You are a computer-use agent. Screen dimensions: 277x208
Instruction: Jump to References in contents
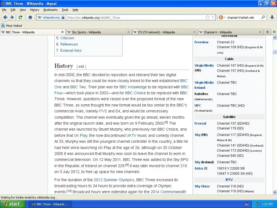[69, 44]
